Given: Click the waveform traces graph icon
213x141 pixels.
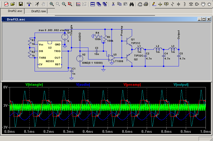Looking at the screenshot, I should coord(78,4).
